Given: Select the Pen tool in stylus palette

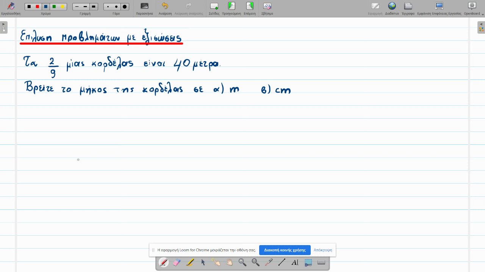Looking at the screenshot, I should (164, 262).
